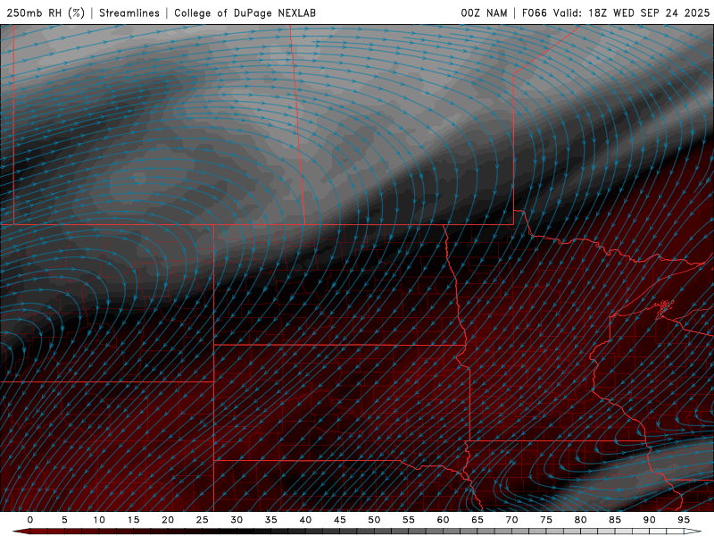Image resolution: width=714 pixels, height=536 pixels.
Task: Click the color bar label "85"
Action: (x=615, y=520)
